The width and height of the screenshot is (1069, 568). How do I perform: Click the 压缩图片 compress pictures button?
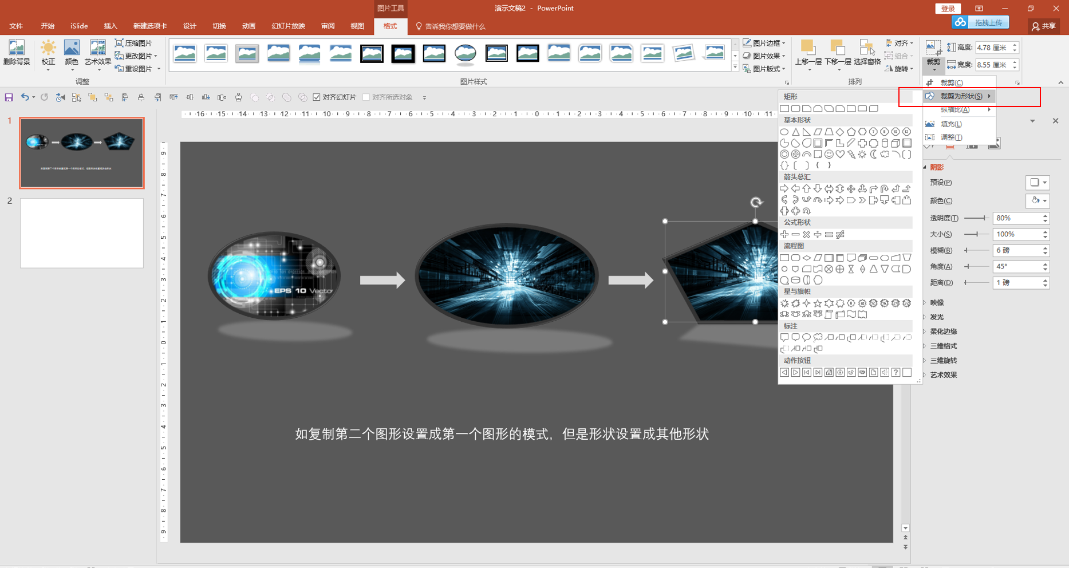coord(134,43)
